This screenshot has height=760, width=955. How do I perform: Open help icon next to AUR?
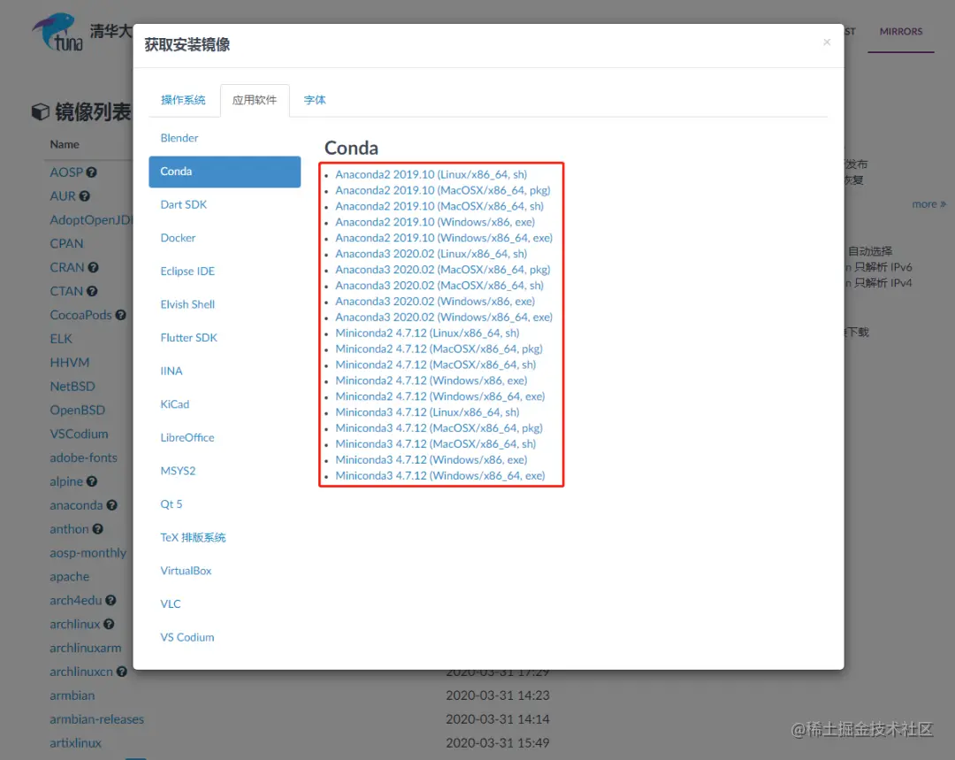coord(85,196)
